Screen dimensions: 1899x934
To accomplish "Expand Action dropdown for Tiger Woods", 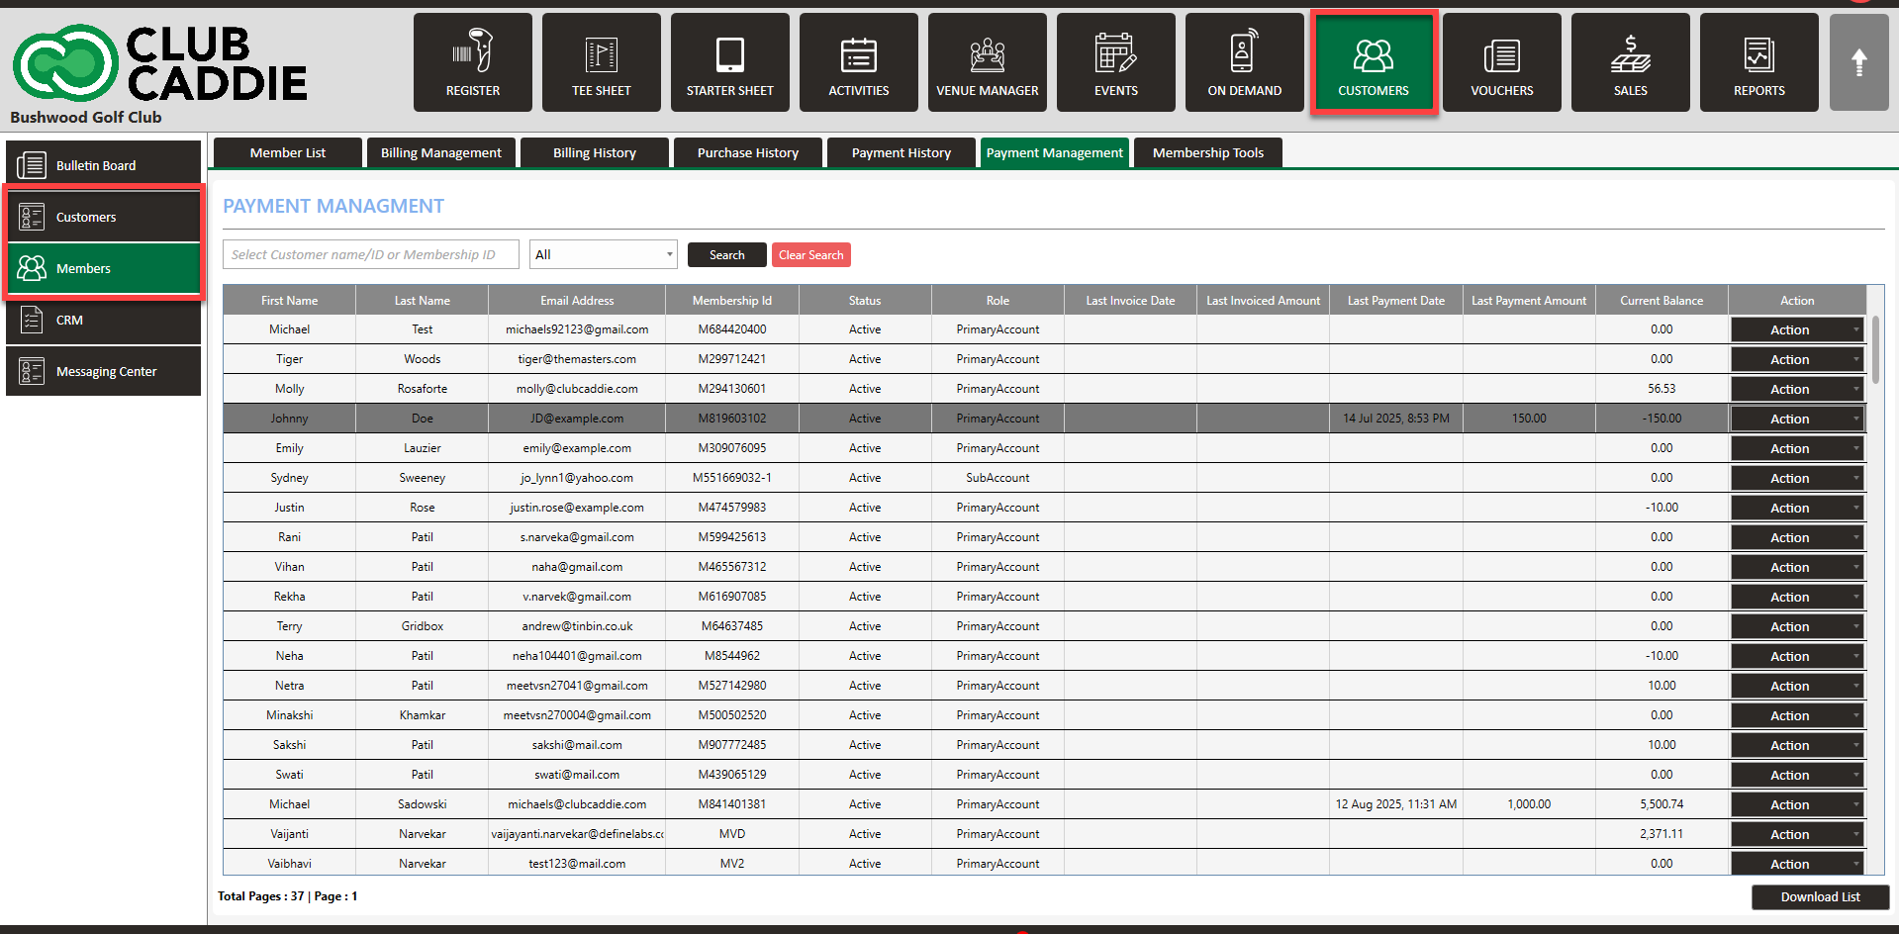I will point(1797,359).
